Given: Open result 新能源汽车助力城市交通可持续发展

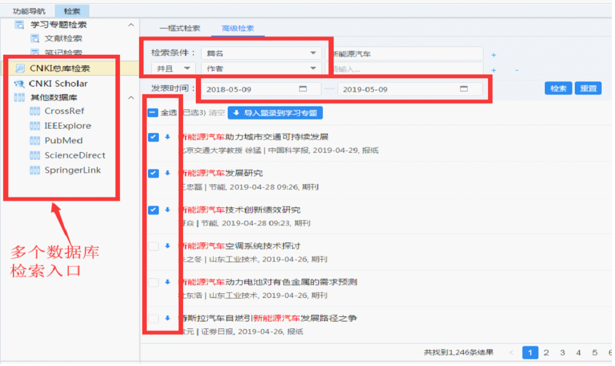Looking at the screenshot, I should click(x=254, y=137).
